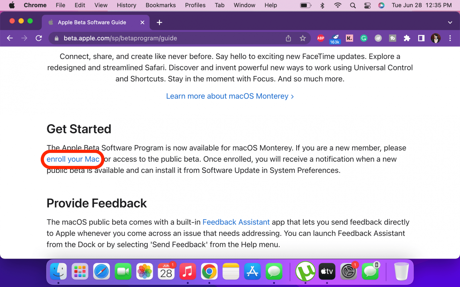The height and width of the screenshot is (287, 460).
Task: Open uTorrent from the Dock
Action: click(305, 272)
